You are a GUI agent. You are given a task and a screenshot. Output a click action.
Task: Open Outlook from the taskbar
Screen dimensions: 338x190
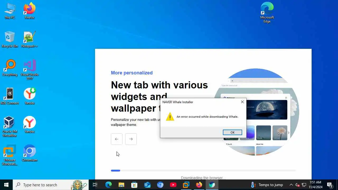tap(147, 185)
